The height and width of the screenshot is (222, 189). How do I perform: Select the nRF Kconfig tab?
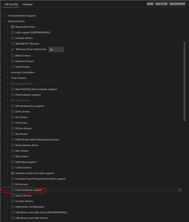[x=11, y=4]
